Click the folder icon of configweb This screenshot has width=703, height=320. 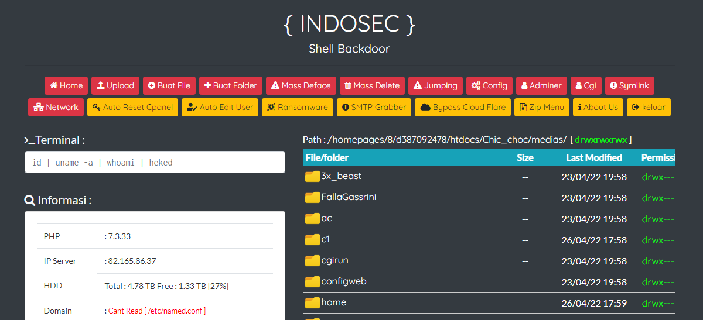click(x=312, y=281)
